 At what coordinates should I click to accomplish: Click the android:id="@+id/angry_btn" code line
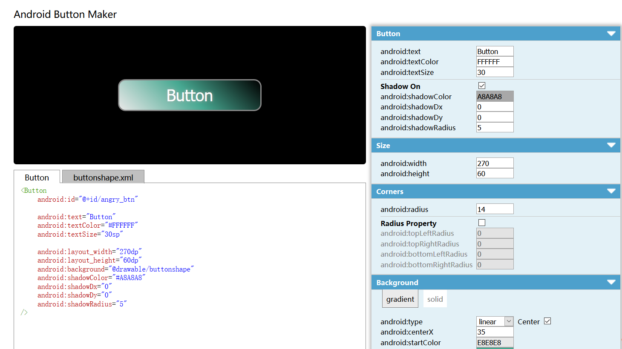pyautogui.click(x=88, y=199)
